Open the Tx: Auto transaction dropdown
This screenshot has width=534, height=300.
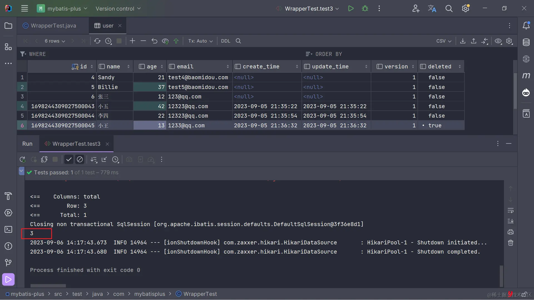pos(200,41)
